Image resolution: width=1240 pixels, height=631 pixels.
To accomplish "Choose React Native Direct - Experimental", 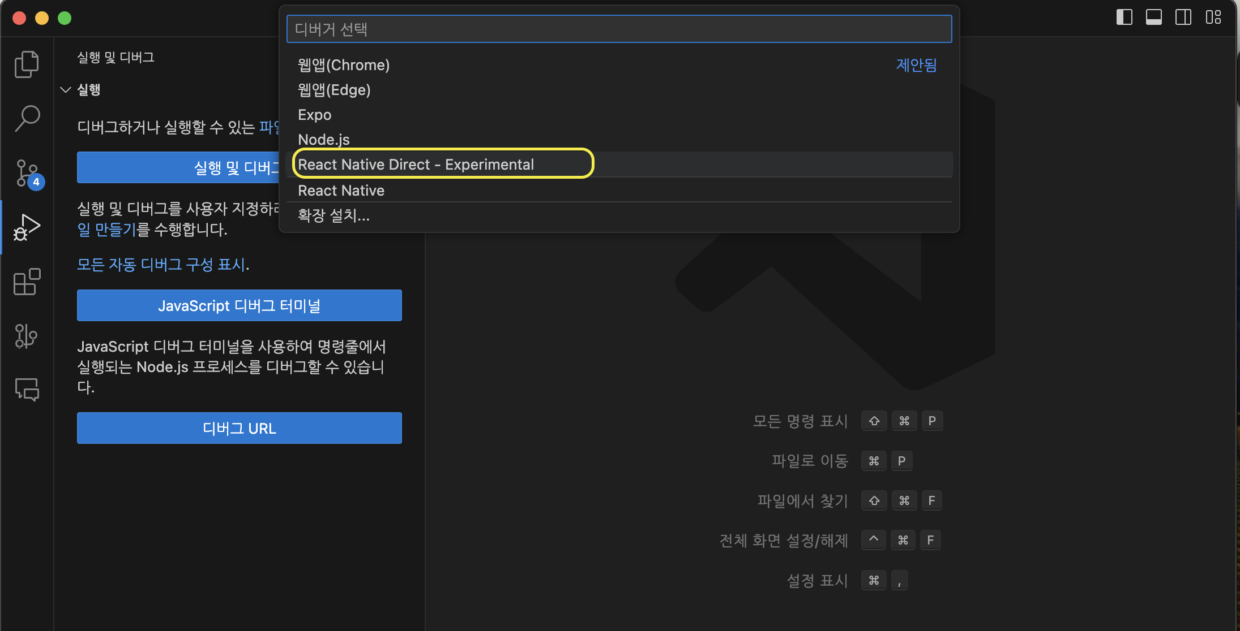I will 416,165.
